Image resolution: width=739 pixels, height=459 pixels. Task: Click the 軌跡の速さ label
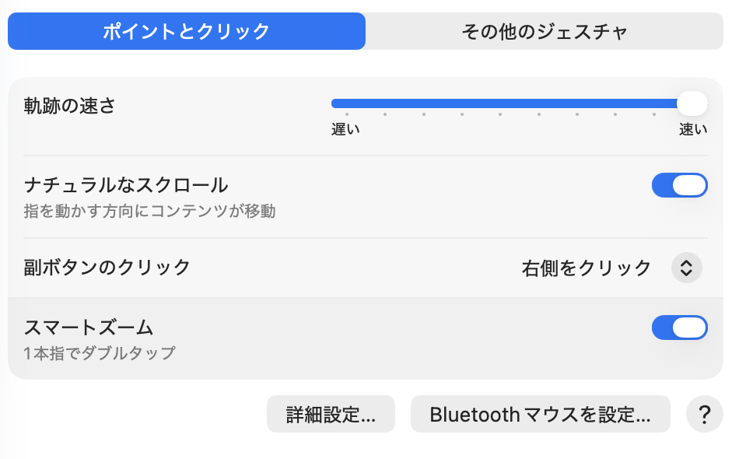tap(70, 106)
